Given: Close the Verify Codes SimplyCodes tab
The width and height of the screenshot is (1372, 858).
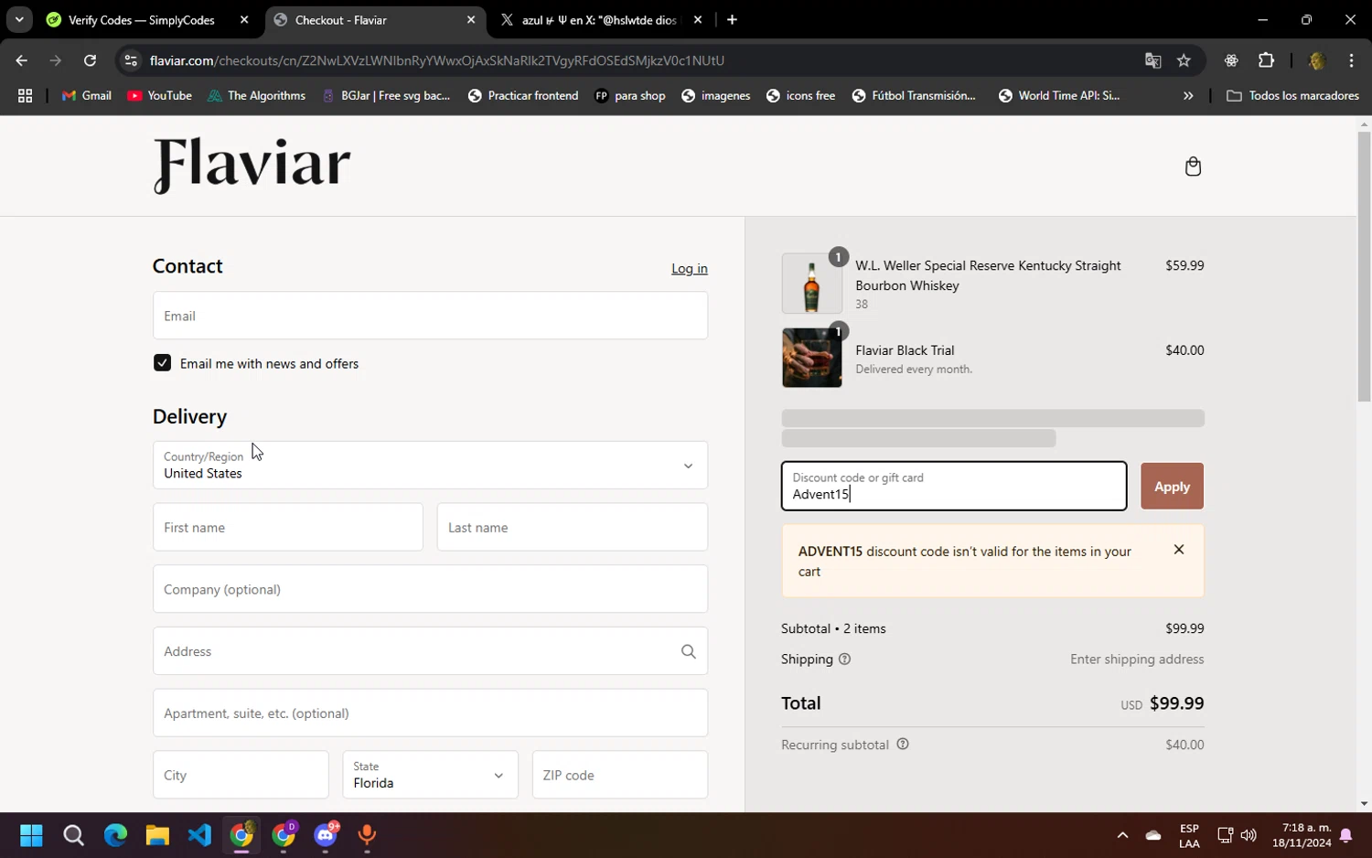Looking at the screenshot, I should [x=244, y=19].
